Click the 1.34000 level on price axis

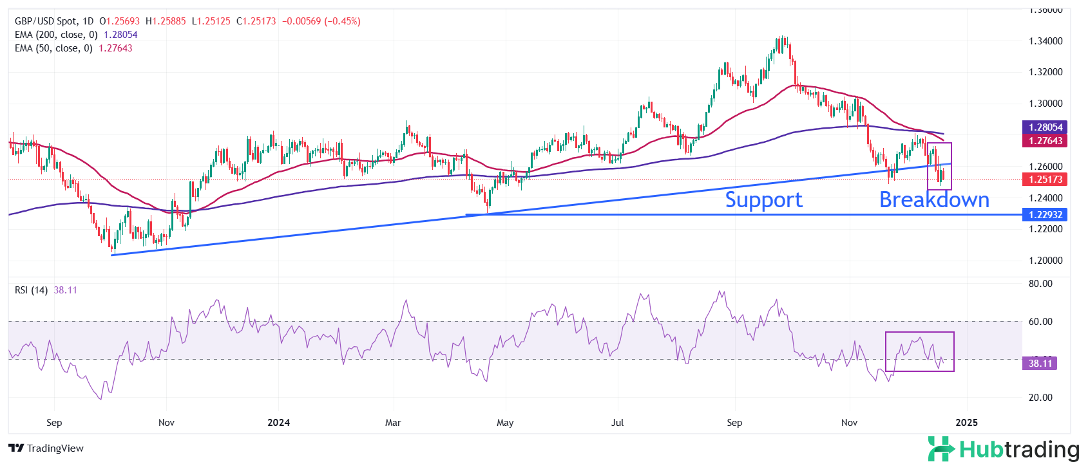(1045, 41)
